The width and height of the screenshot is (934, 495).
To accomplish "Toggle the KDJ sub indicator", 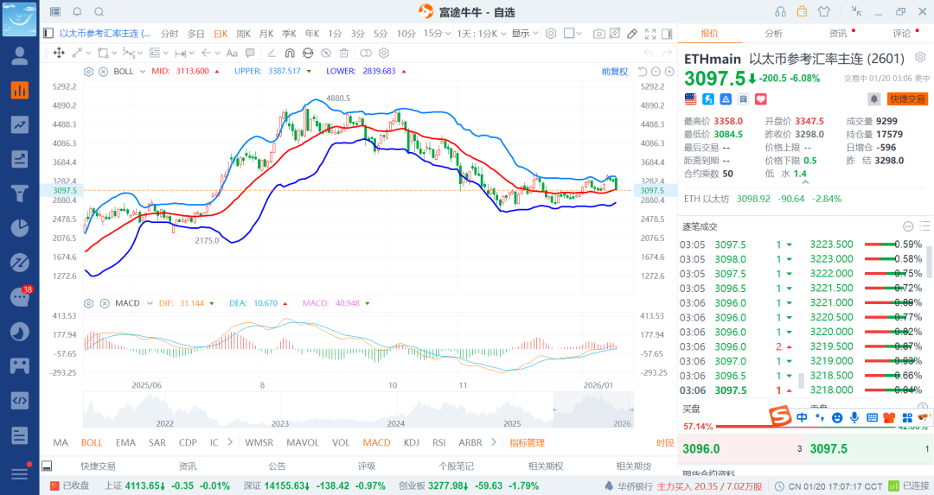I will click(x=411, y=442).
